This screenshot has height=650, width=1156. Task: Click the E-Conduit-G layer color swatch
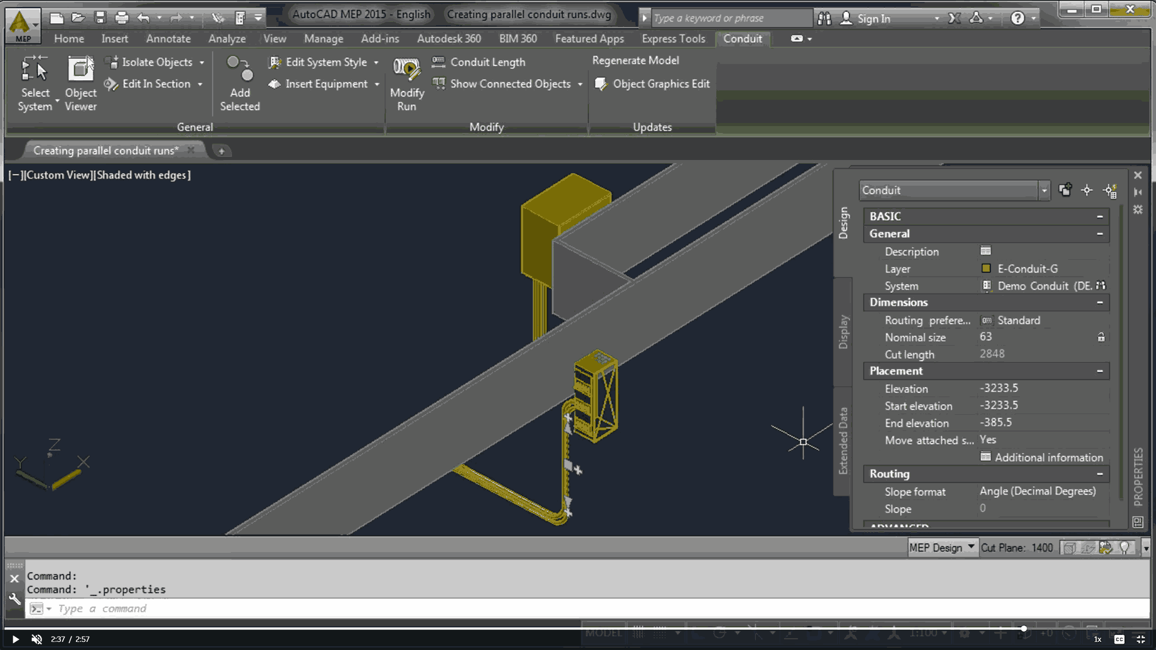point(986,269)
